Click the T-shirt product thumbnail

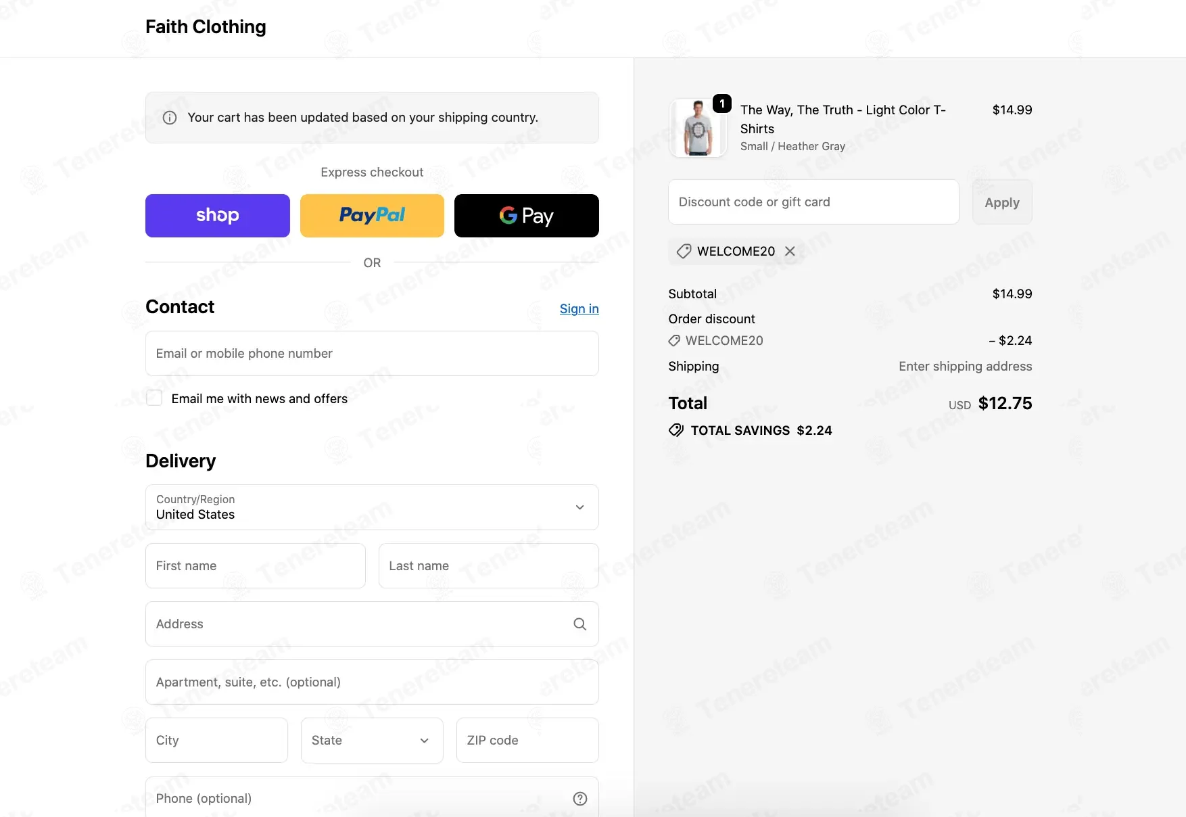[x=698, y=128]
